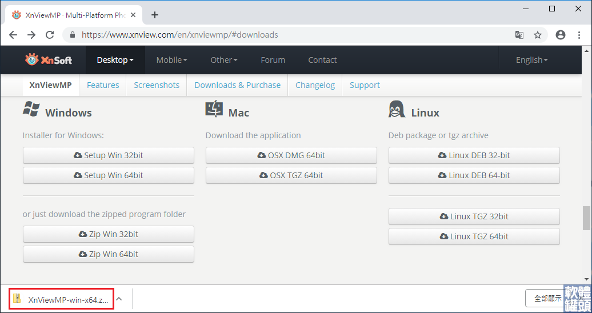Image resolution: width=592 pixels, height=313 pixels.
Task: Switch to the Changelog tab
Action: point(315,85)
